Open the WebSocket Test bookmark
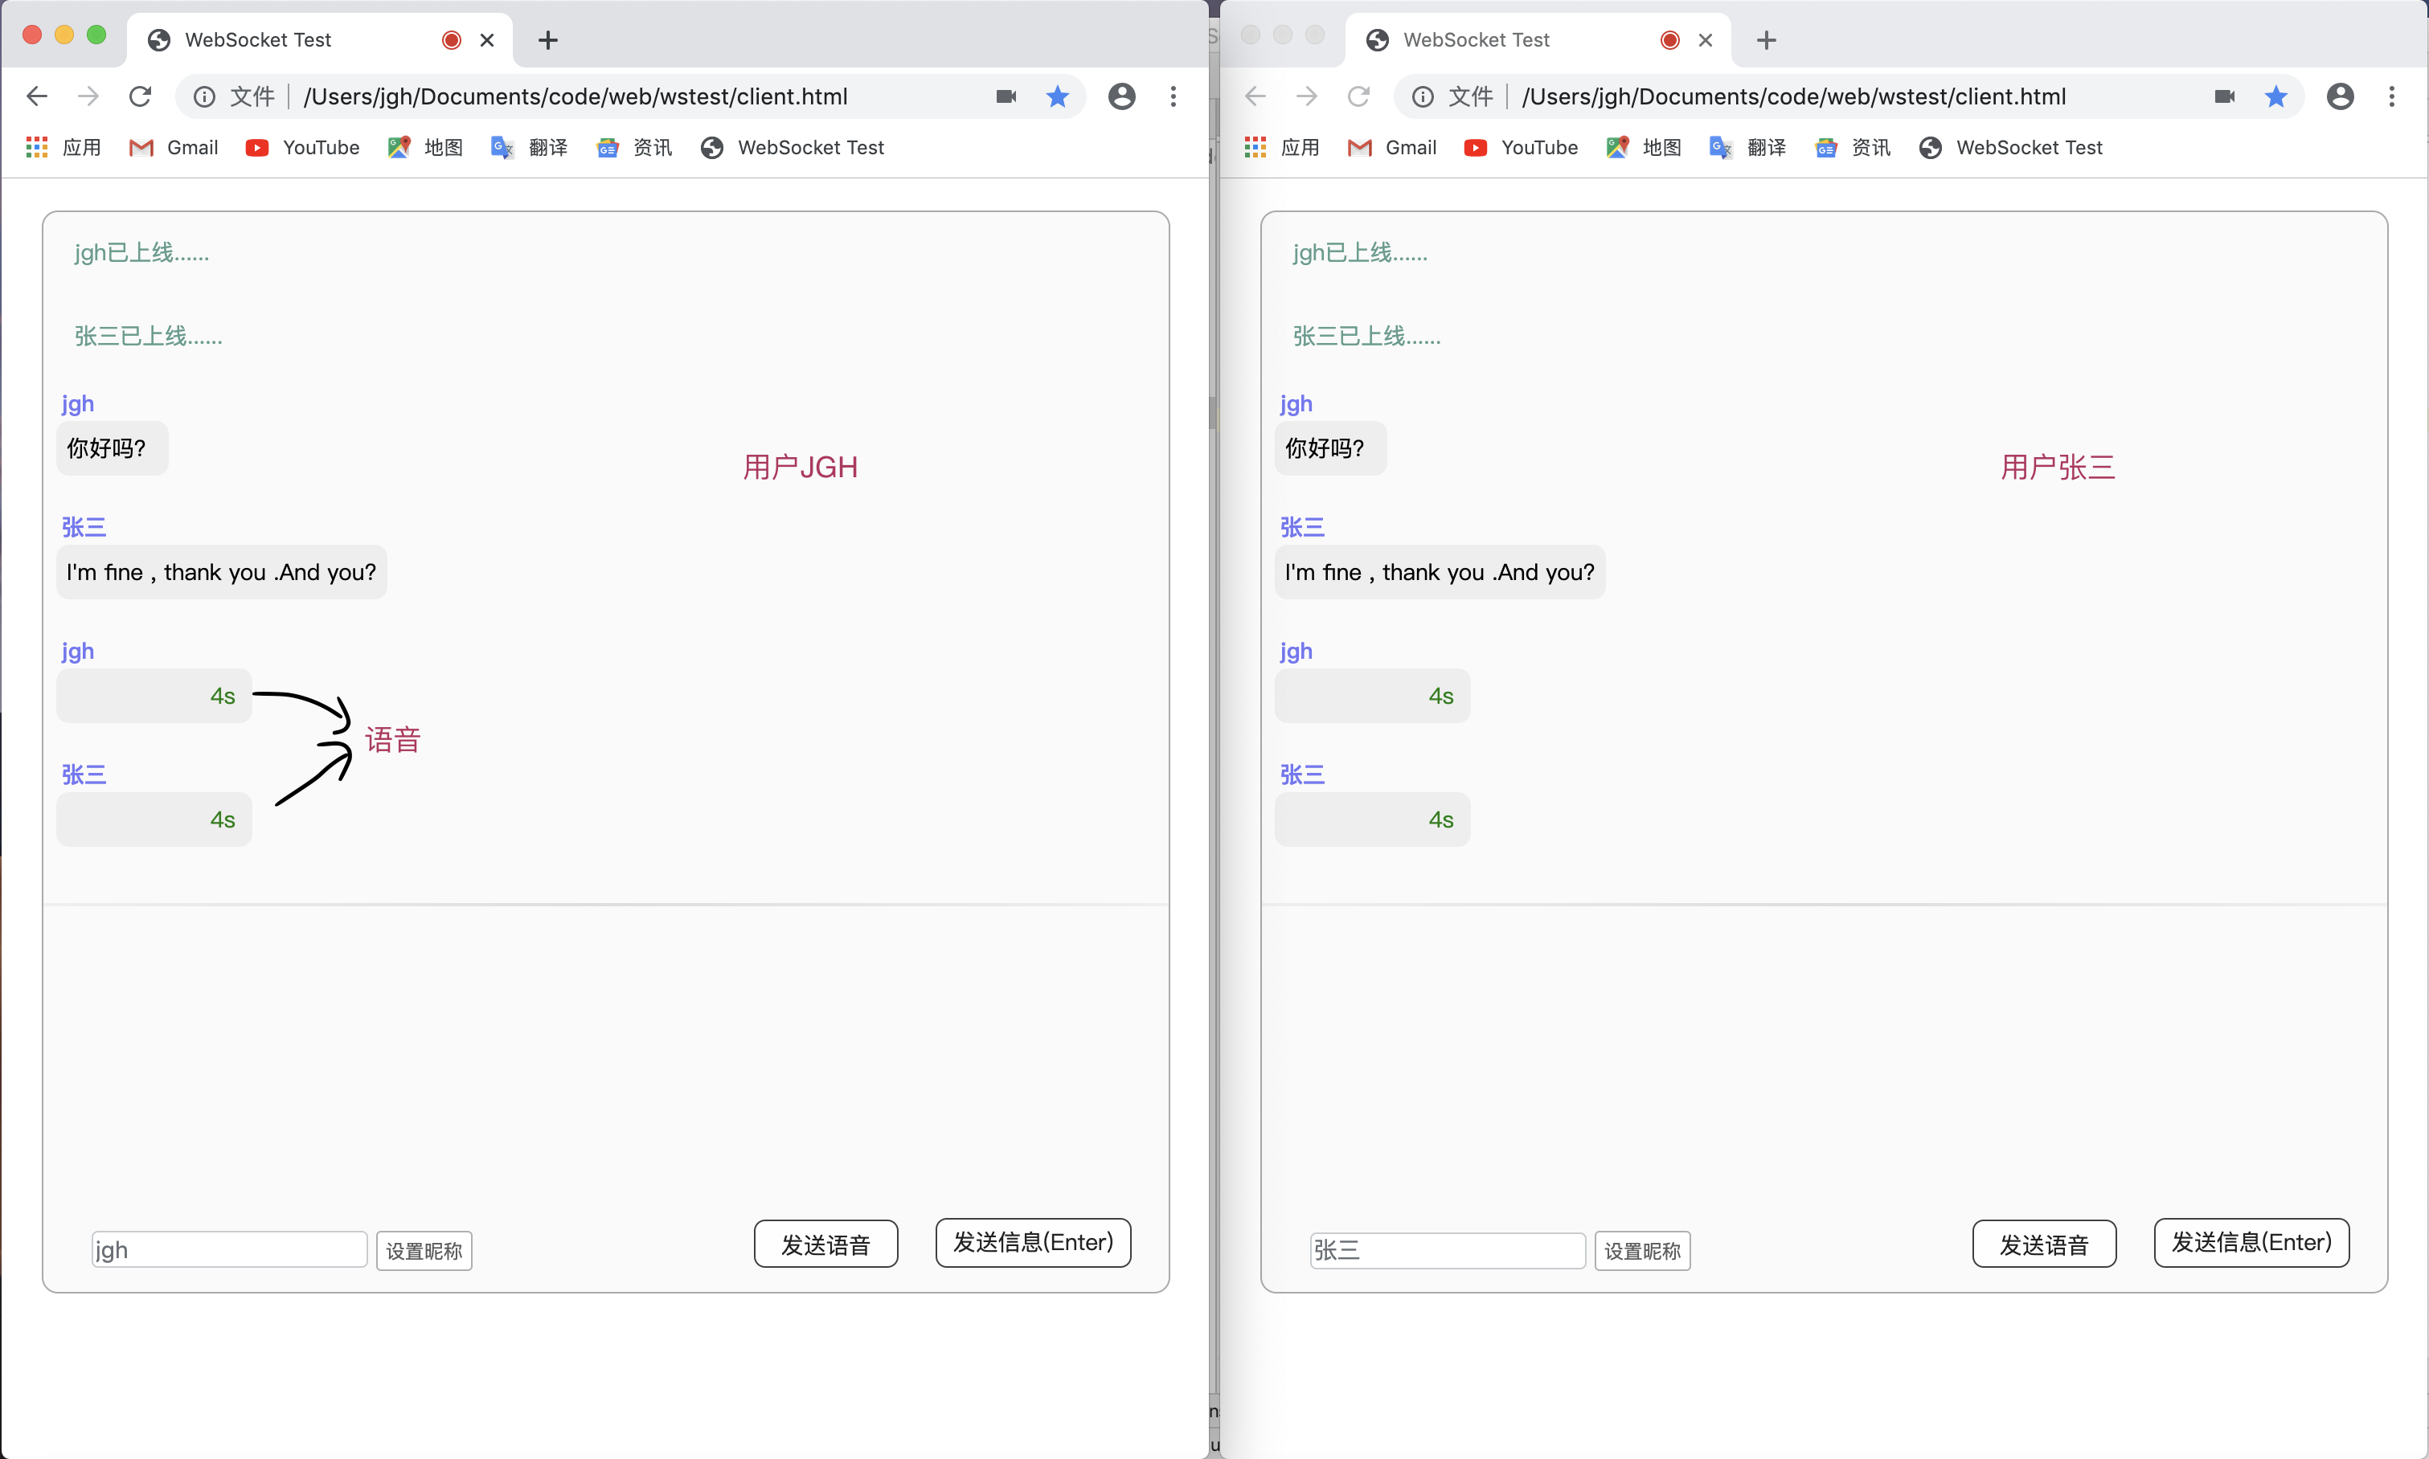The image size is (2429, 1459). (x=793, y=148)
